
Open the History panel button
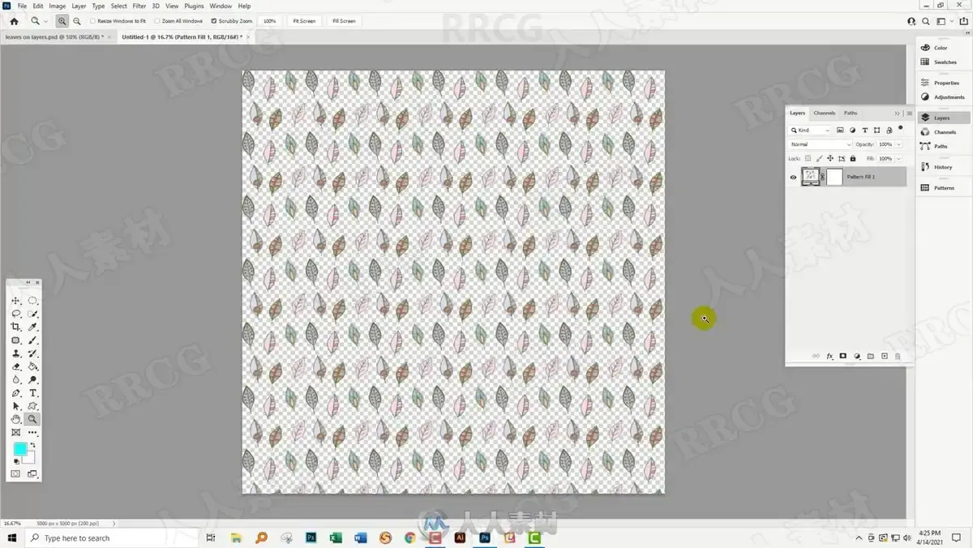click(x=943, y=167)
